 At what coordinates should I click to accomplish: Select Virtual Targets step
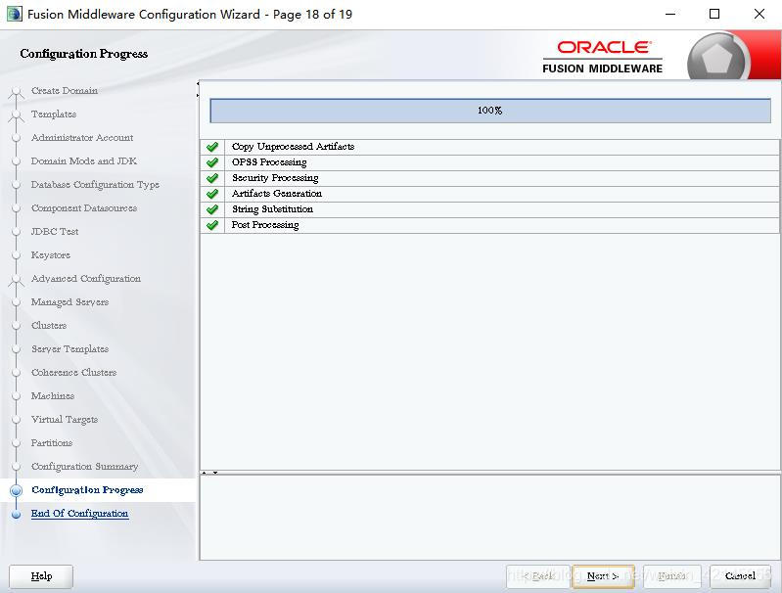click(65, 419)
